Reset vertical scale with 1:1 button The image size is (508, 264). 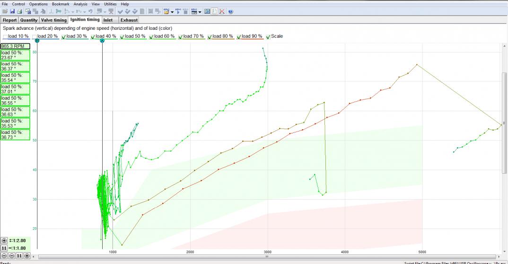click(4, 248)
